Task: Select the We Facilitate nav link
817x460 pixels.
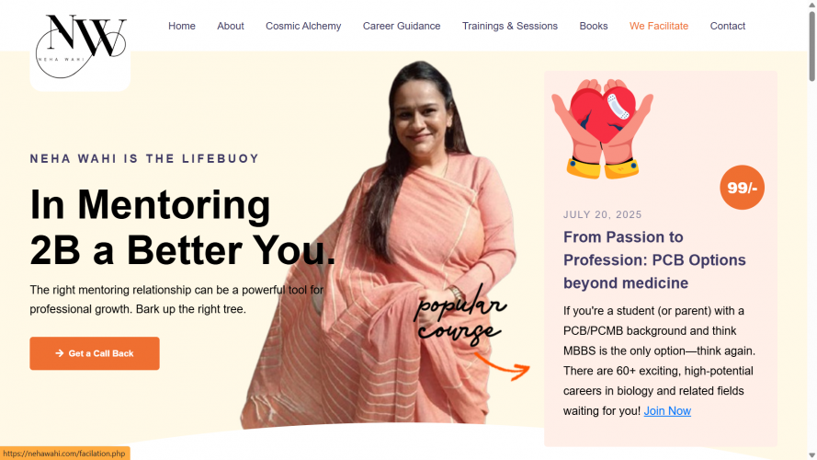Action: (x=659, y=26)
